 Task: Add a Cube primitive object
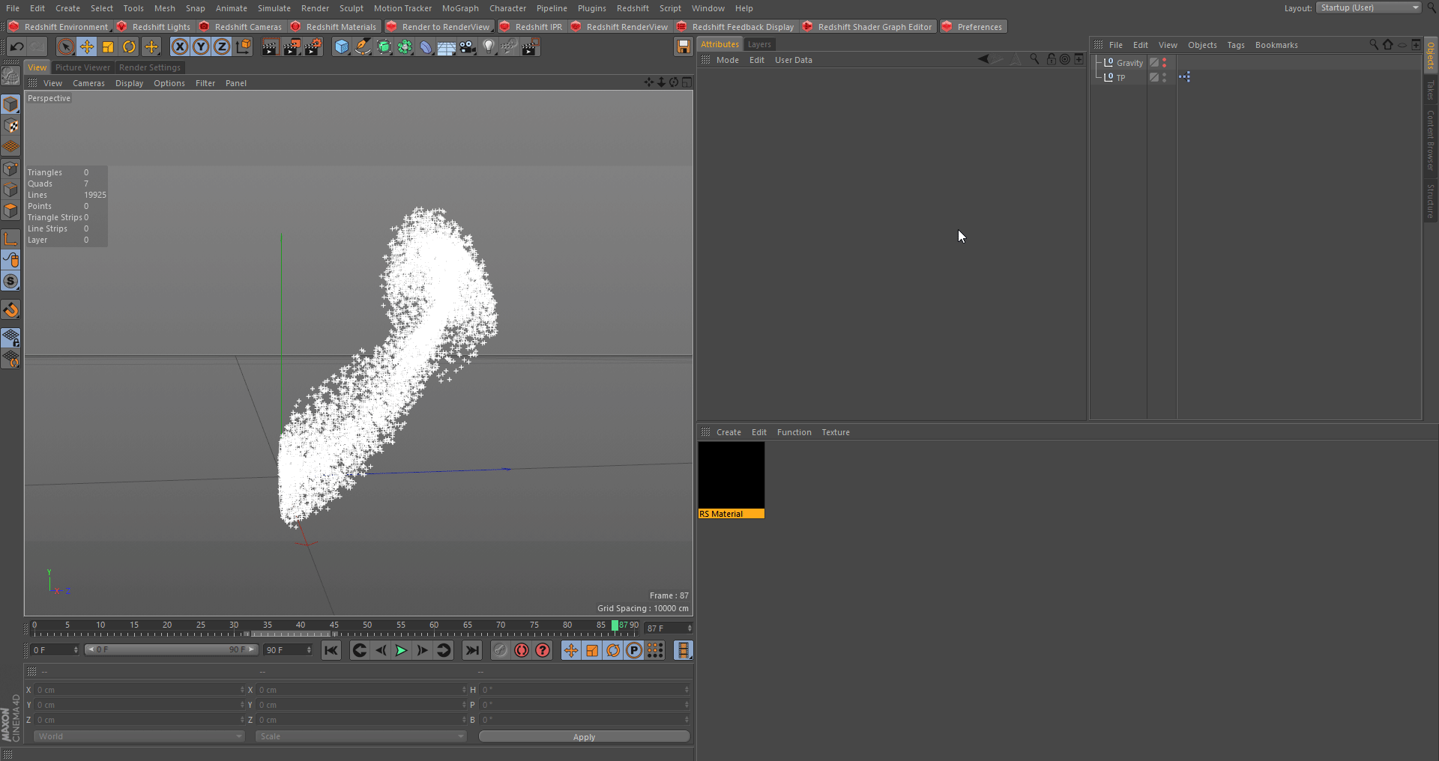(342, 47)
